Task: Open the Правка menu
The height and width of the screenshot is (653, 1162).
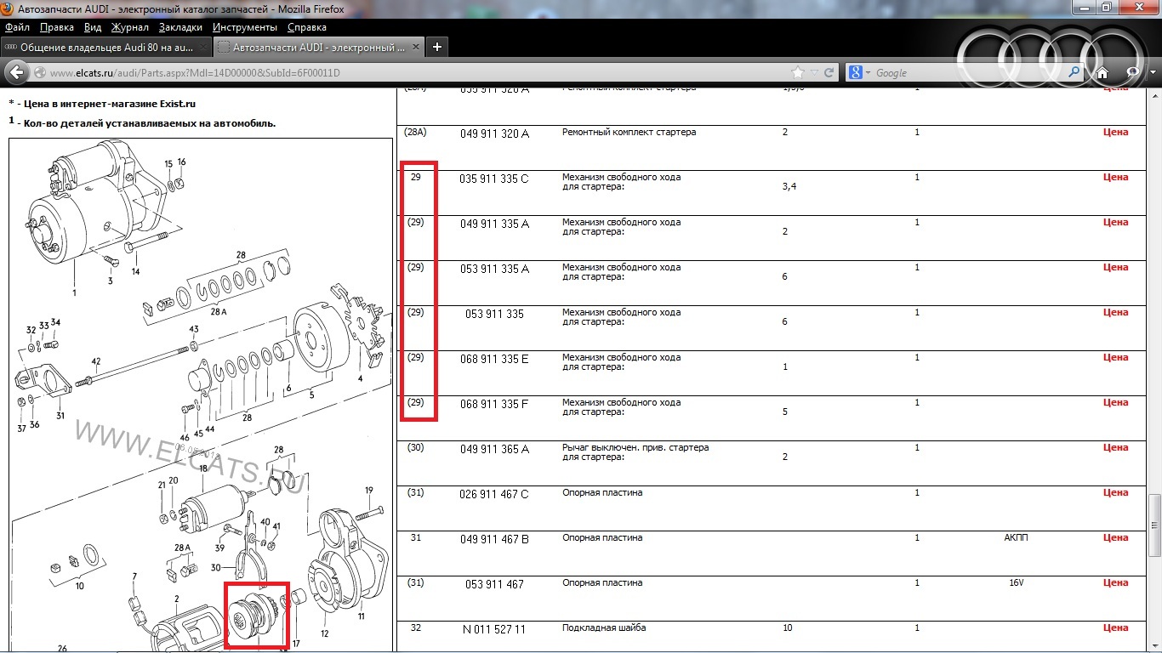Action: click(x=57, y=27)
